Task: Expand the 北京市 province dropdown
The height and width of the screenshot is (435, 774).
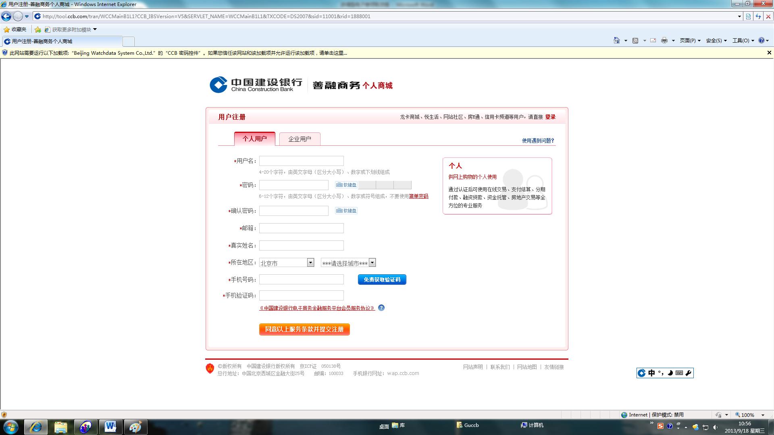Action: point(310,263)
